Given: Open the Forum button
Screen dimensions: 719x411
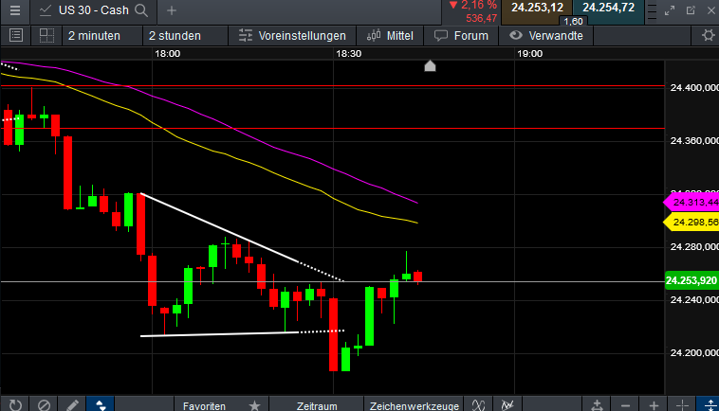Looking at the screenshot, I should point(461,36).
